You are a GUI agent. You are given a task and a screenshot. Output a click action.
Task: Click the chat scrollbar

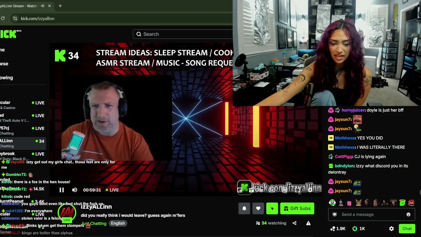(x=420, y=193)
